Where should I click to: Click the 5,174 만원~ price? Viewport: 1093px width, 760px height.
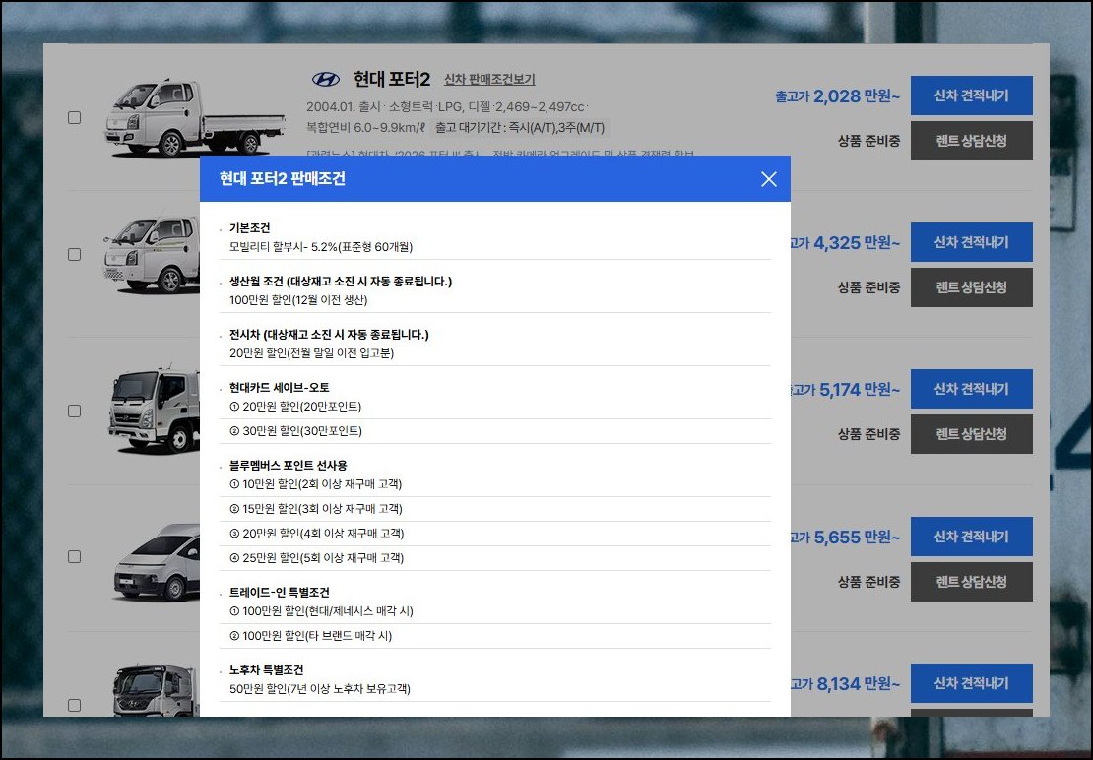(x=860, y=390)
